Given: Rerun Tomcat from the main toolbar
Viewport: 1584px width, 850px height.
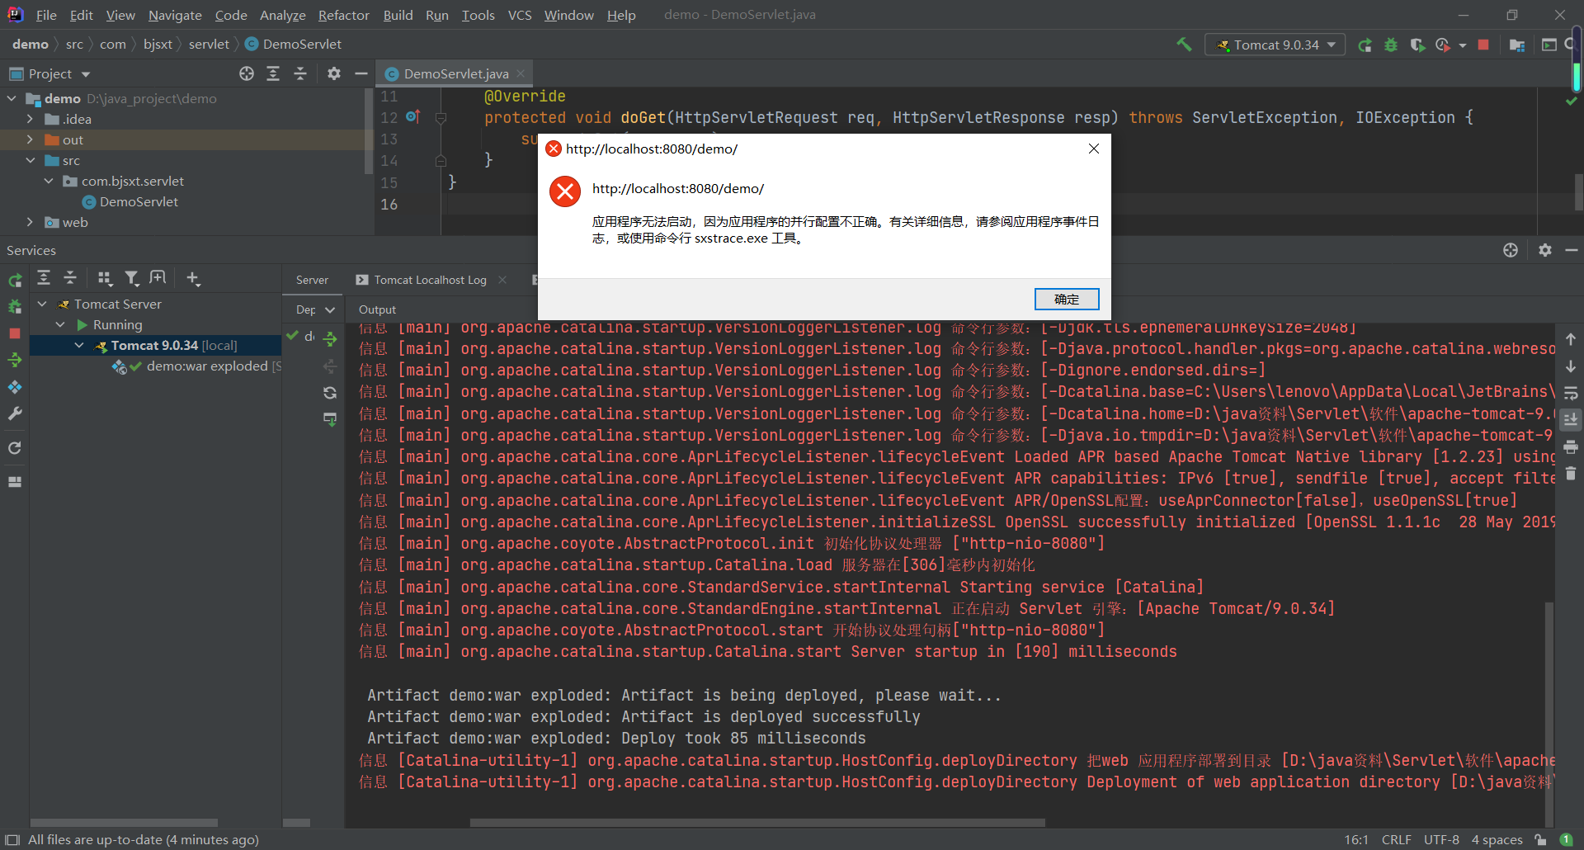Looking at the screenshot, I should pyautogui.click(x=1365, y=45).
